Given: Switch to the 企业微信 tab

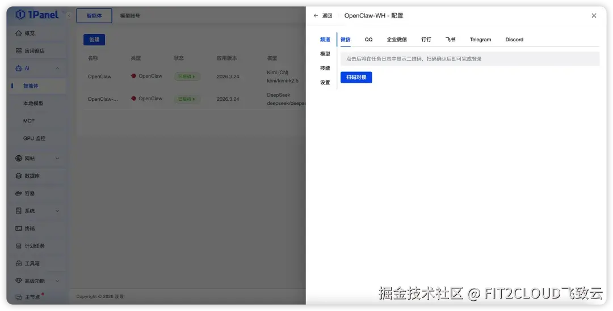Looking at the screenshot, I should coord(397,40).
